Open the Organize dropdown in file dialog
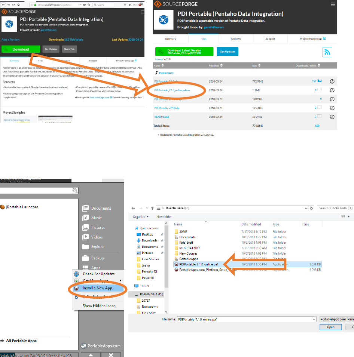This screenshot has width=354, height=357. coord(141,217)
